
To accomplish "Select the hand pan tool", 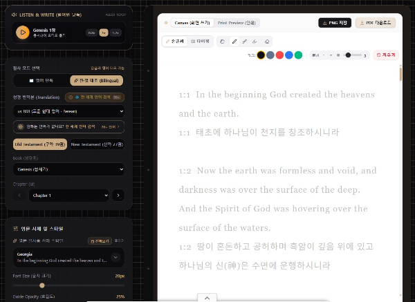I will tap(222, 41).
